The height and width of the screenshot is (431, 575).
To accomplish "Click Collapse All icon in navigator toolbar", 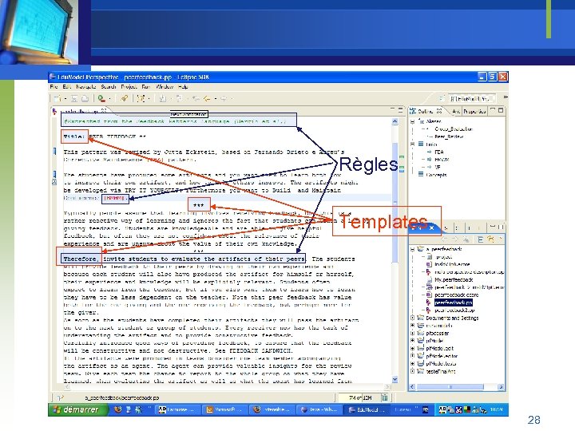I will tap(481, 239).
